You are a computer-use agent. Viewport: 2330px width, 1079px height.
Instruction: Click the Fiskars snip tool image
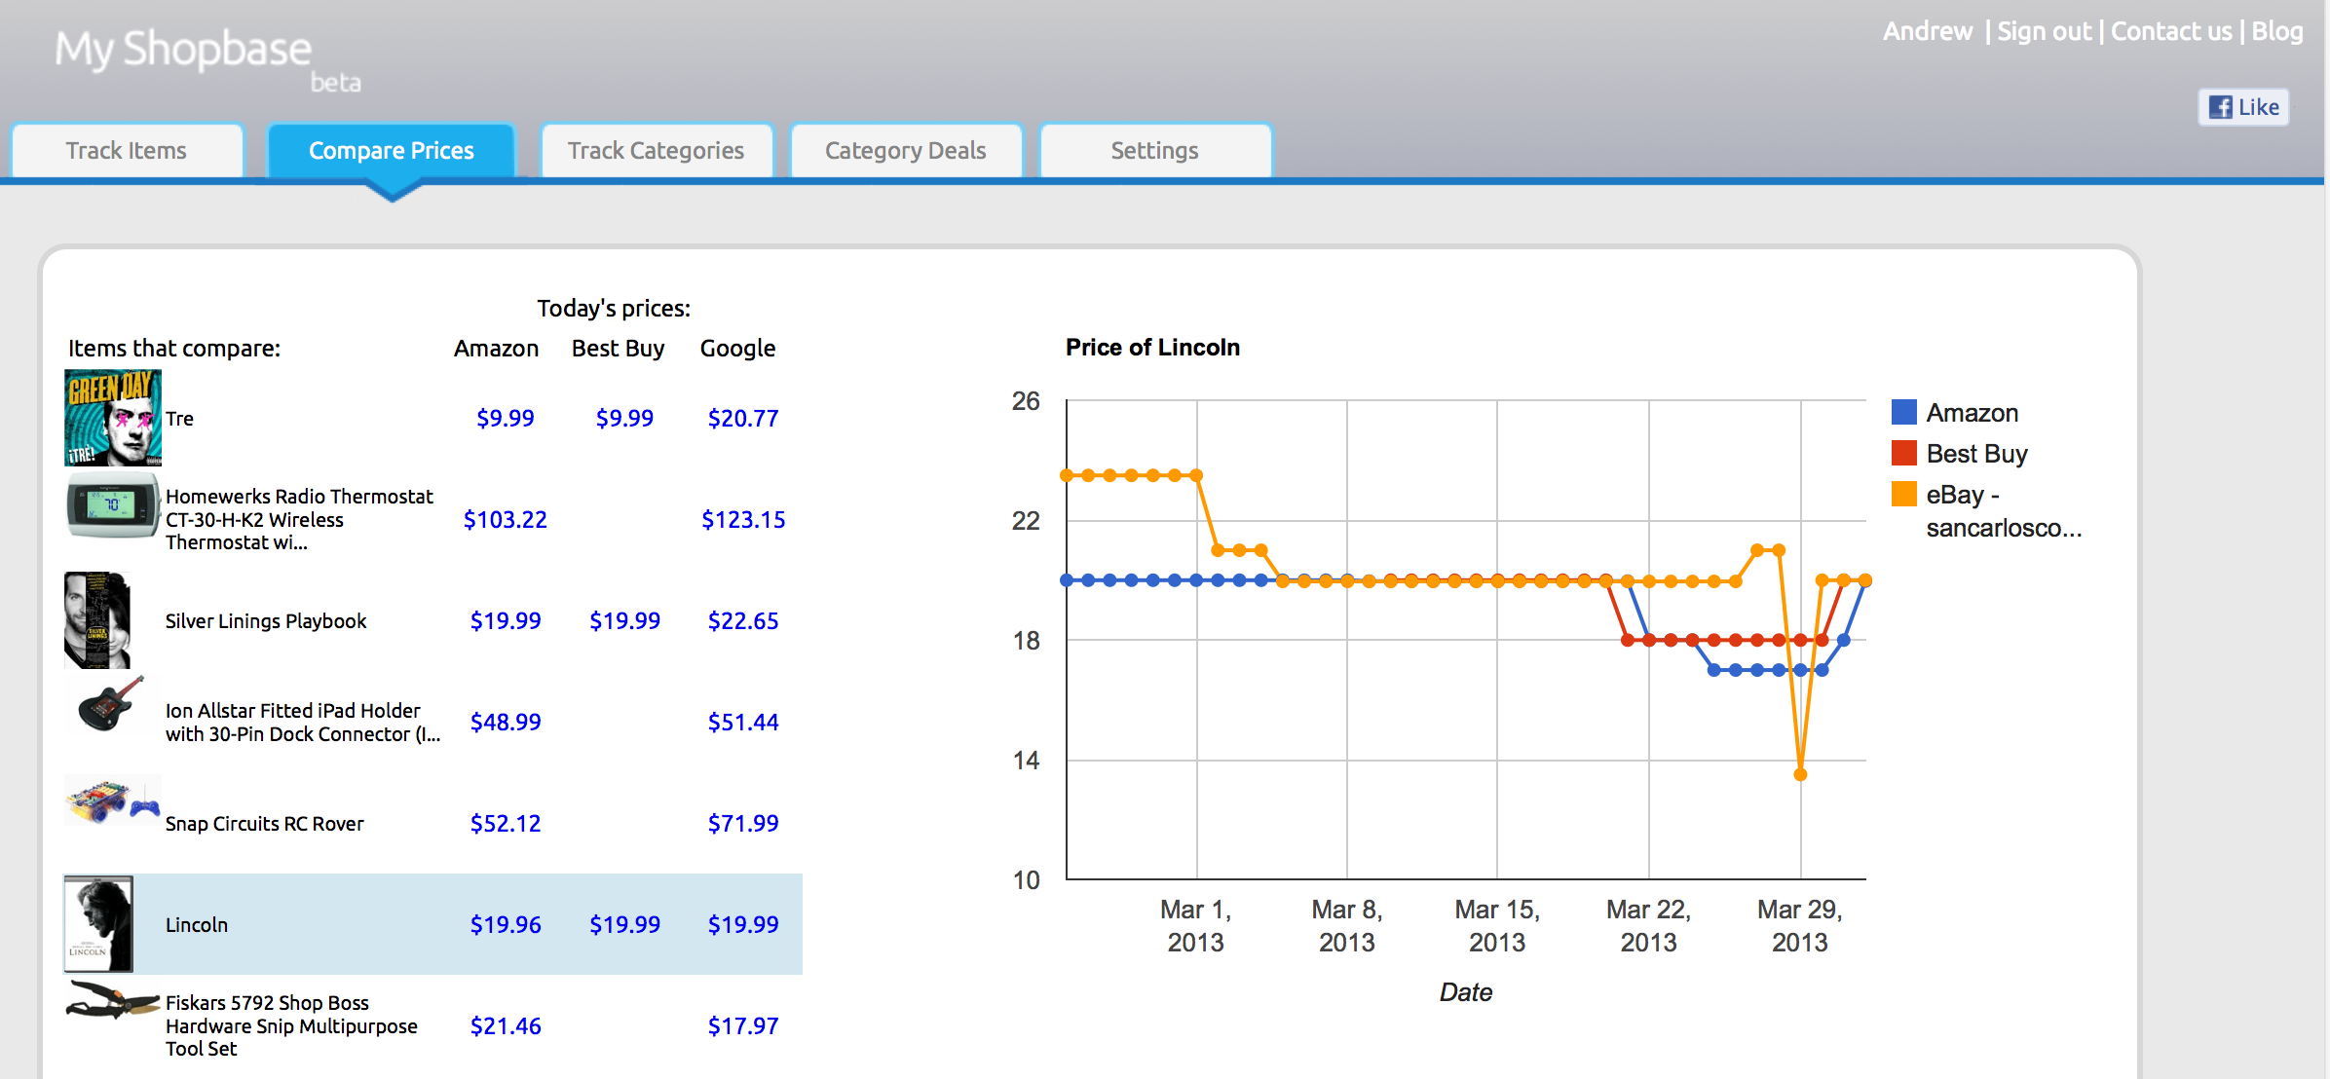pos(111,1000)
